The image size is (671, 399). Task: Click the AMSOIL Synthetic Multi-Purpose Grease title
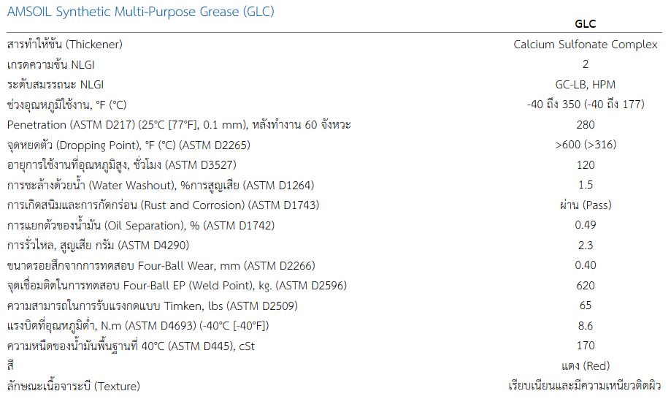coord(140,12)
